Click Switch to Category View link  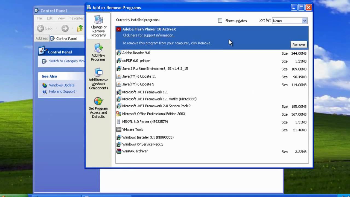(67, 61)
